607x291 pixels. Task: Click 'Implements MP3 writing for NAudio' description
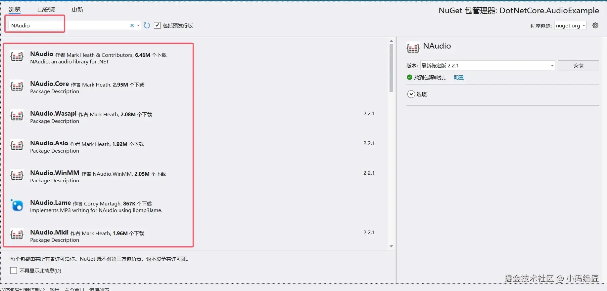pos(96,210)
